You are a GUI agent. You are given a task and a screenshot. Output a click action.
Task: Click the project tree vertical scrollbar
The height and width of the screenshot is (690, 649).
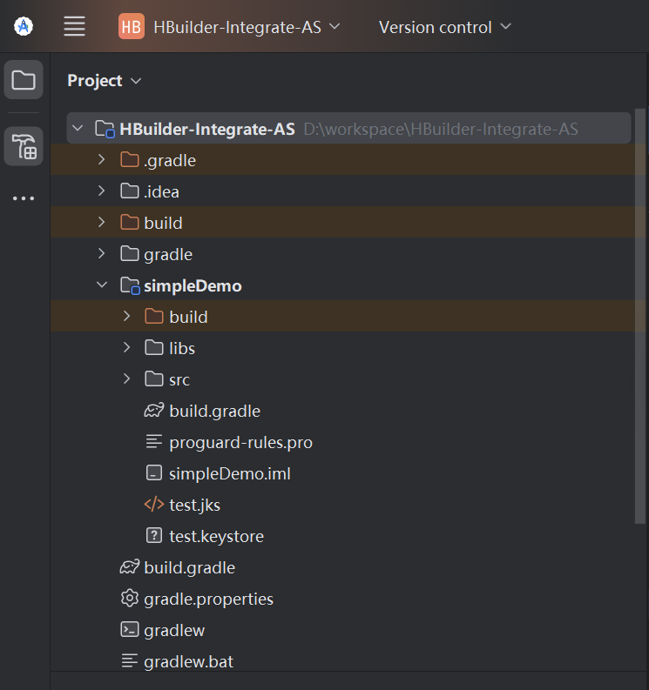point(640,316)
